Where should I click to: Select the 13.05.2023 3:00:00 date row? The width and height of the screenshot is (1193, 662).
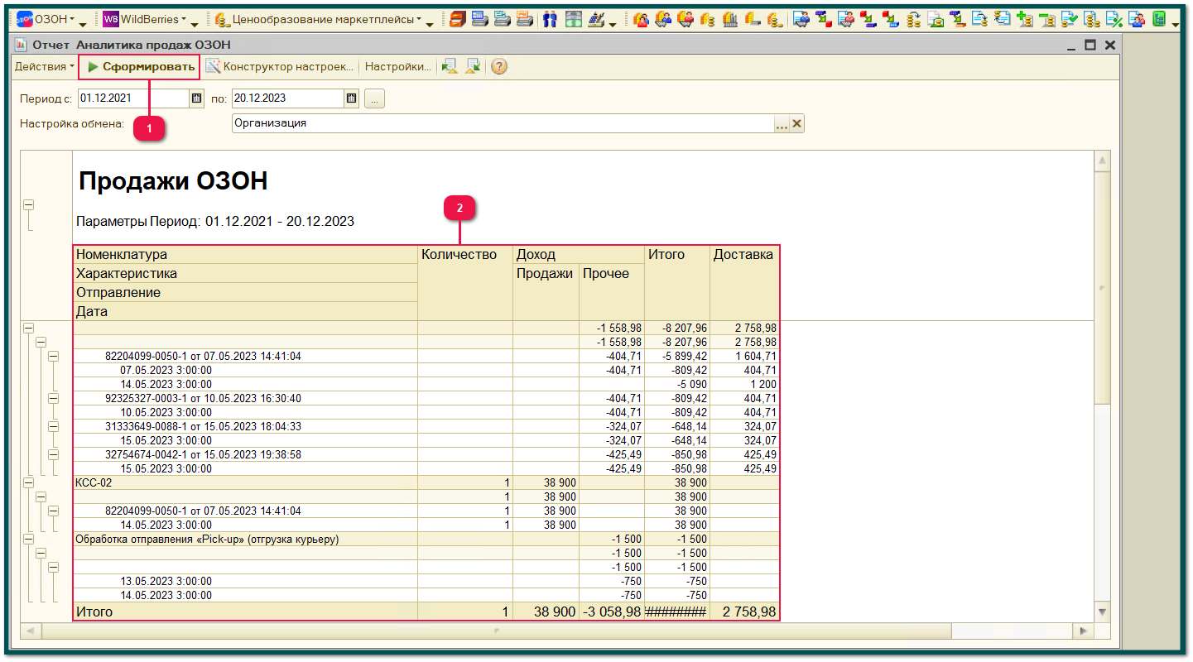[245, 581]
